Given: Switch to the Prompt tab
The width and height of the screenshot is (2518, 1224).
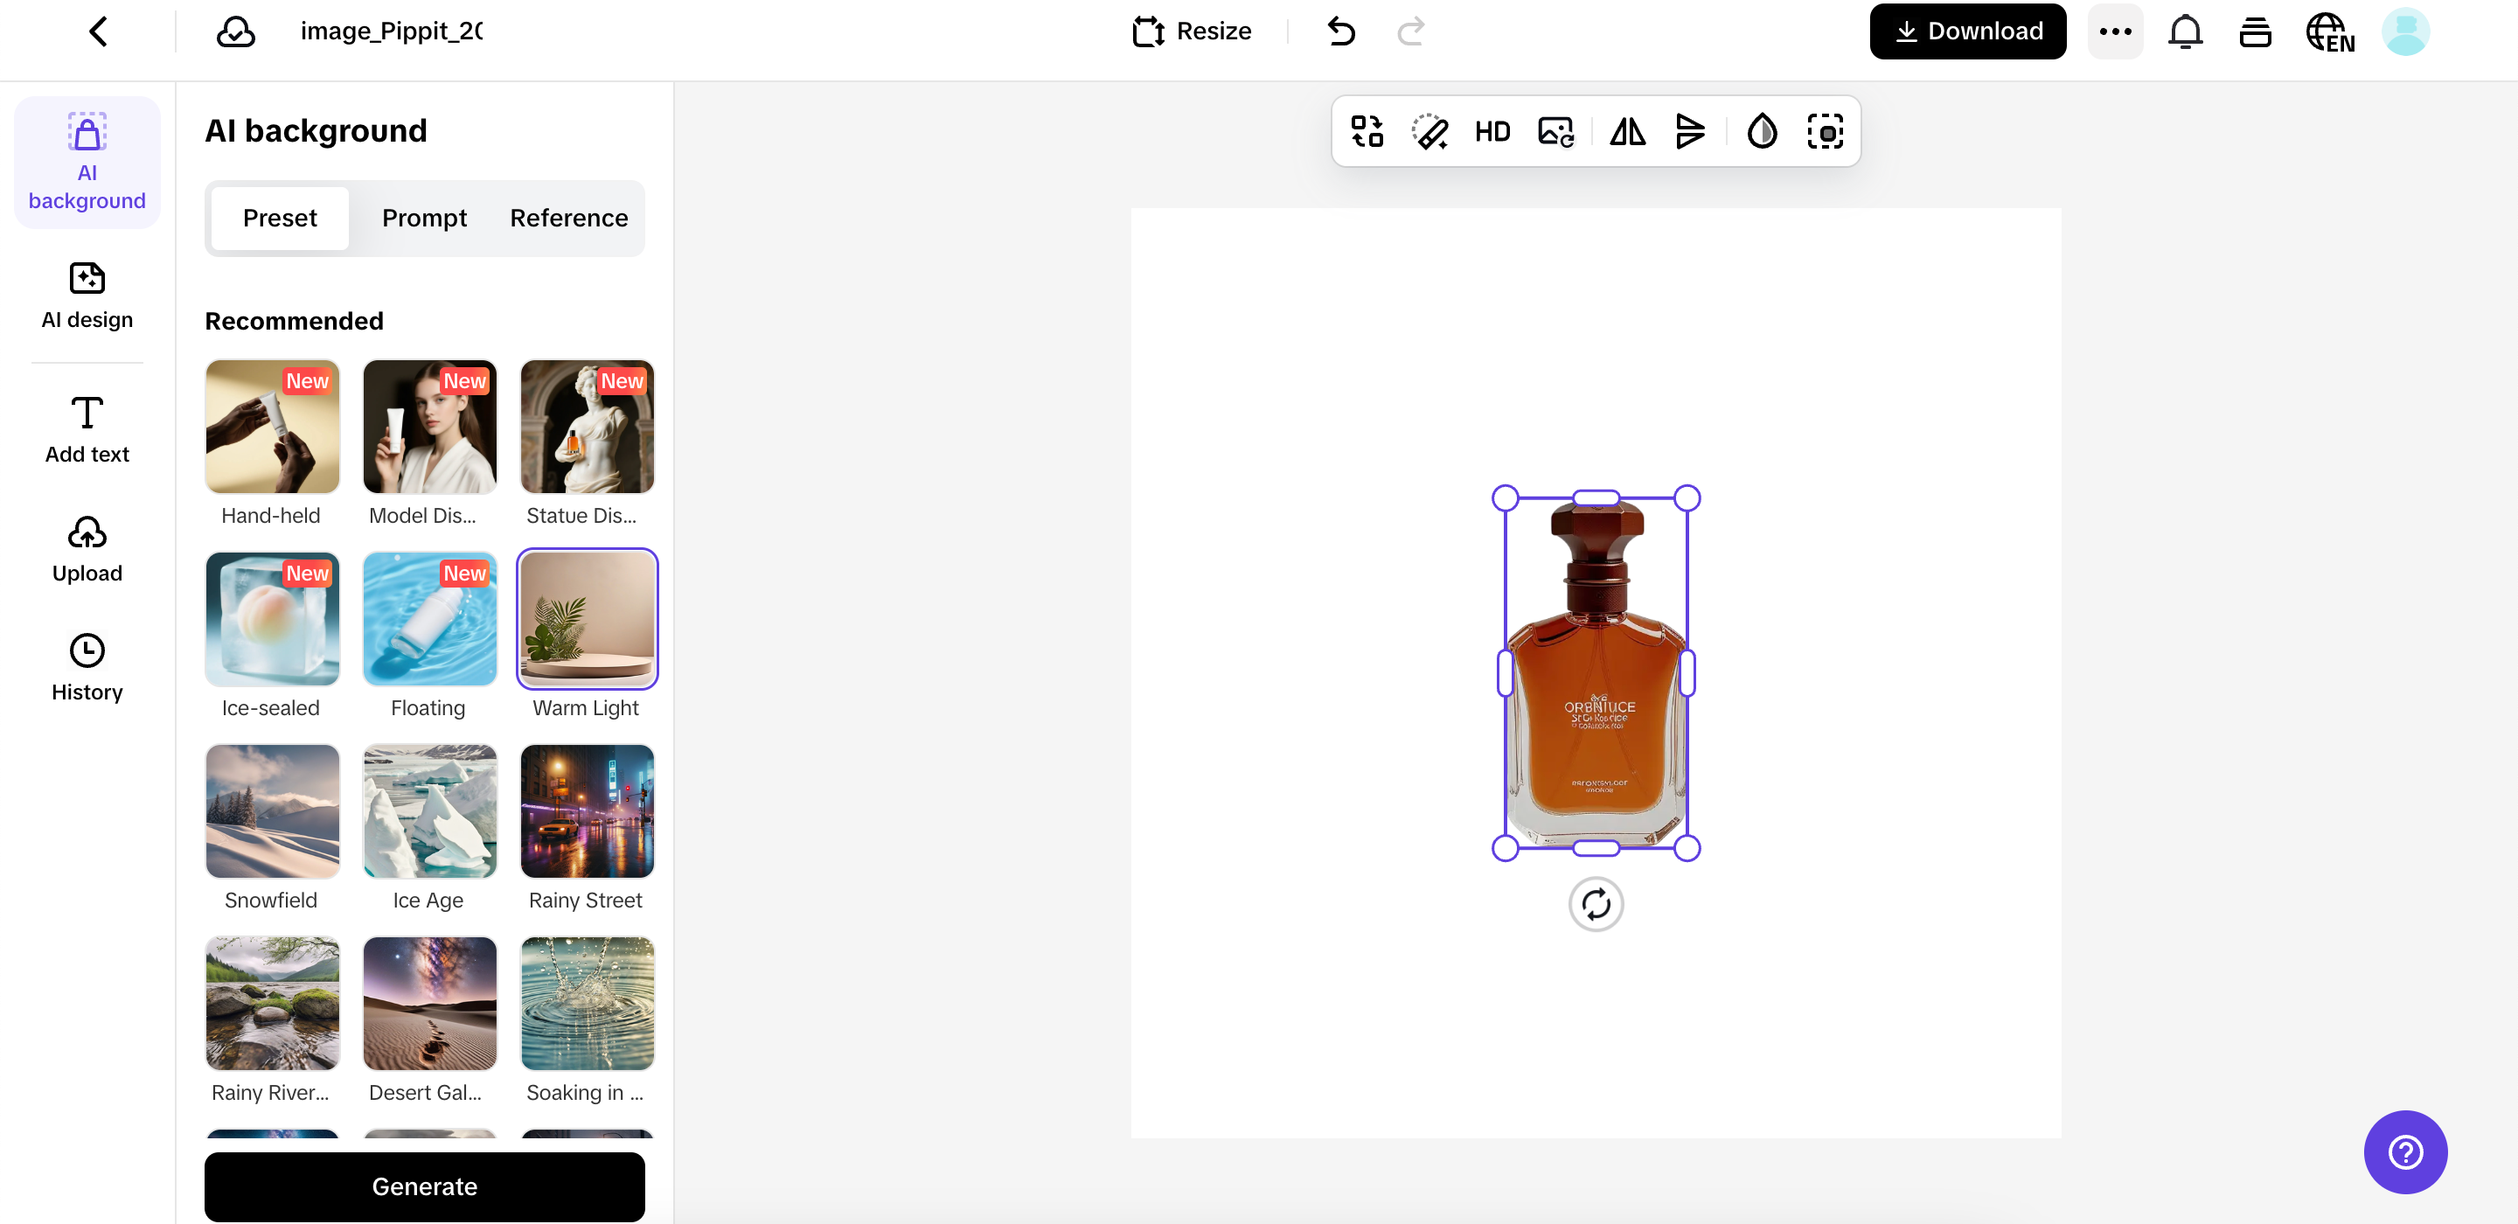Looking at the screenshot, I should 424,218.
